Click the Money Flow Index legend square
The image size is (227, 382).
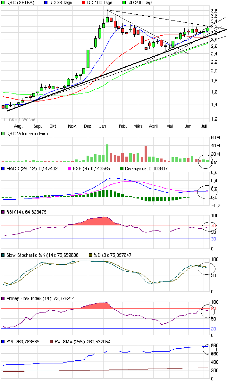click(x=3, y=298)
